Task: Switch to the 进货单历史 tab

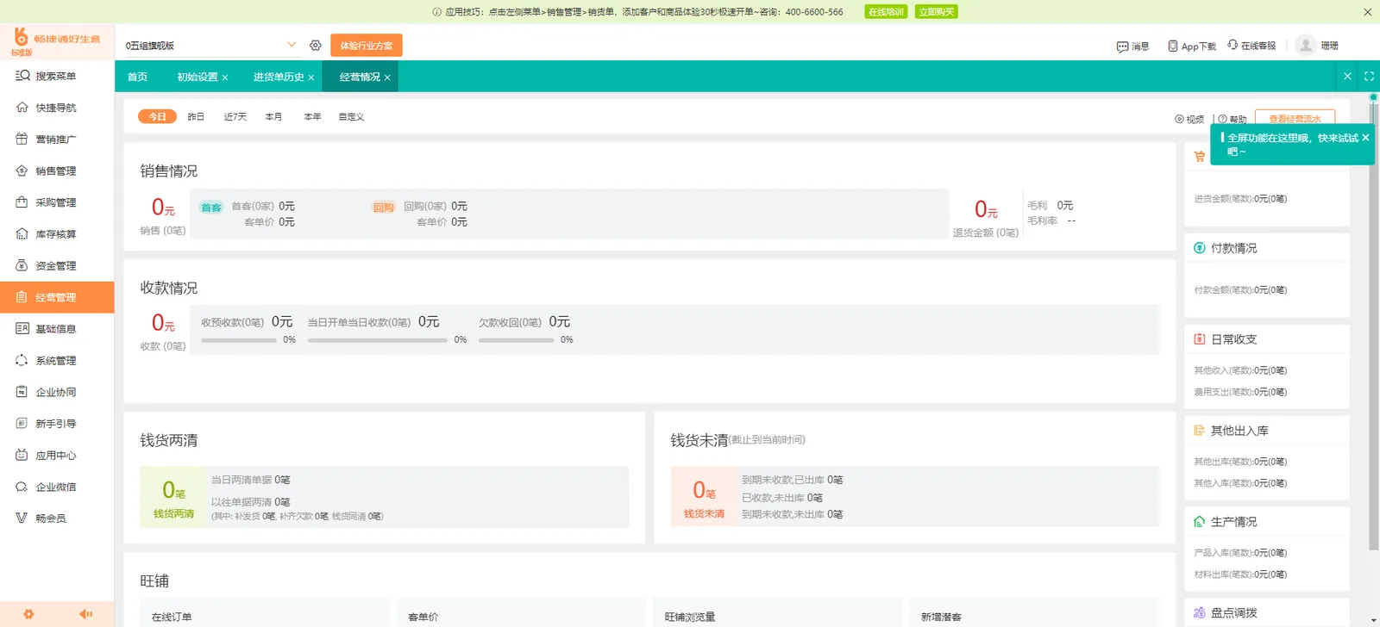Action: [x=279, y=77]
